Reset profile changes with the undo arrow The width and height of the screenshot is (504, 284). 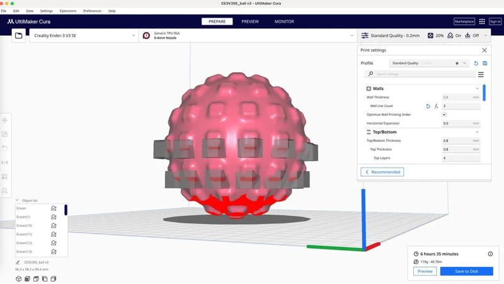click(476, 64)
